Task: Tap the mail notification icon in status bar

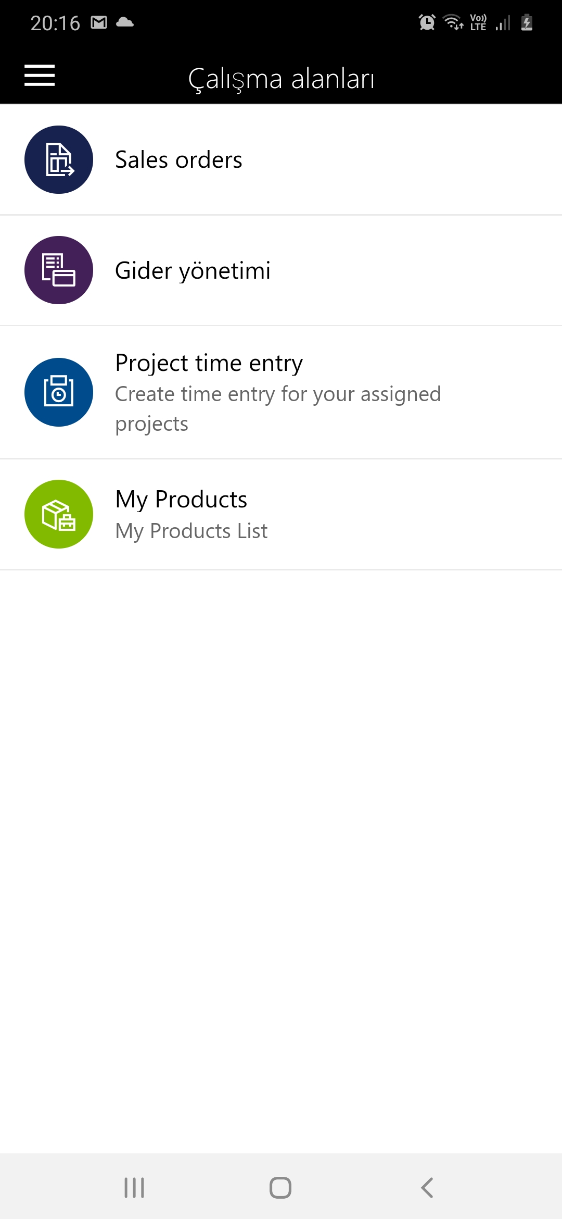Action: [x=99, y=22]
